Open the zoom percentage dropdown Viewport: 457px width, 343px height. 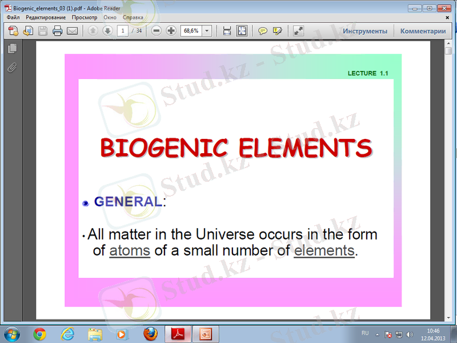tap(206, 31)
